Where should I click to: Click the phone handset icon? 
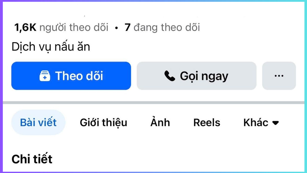point(169,76)
